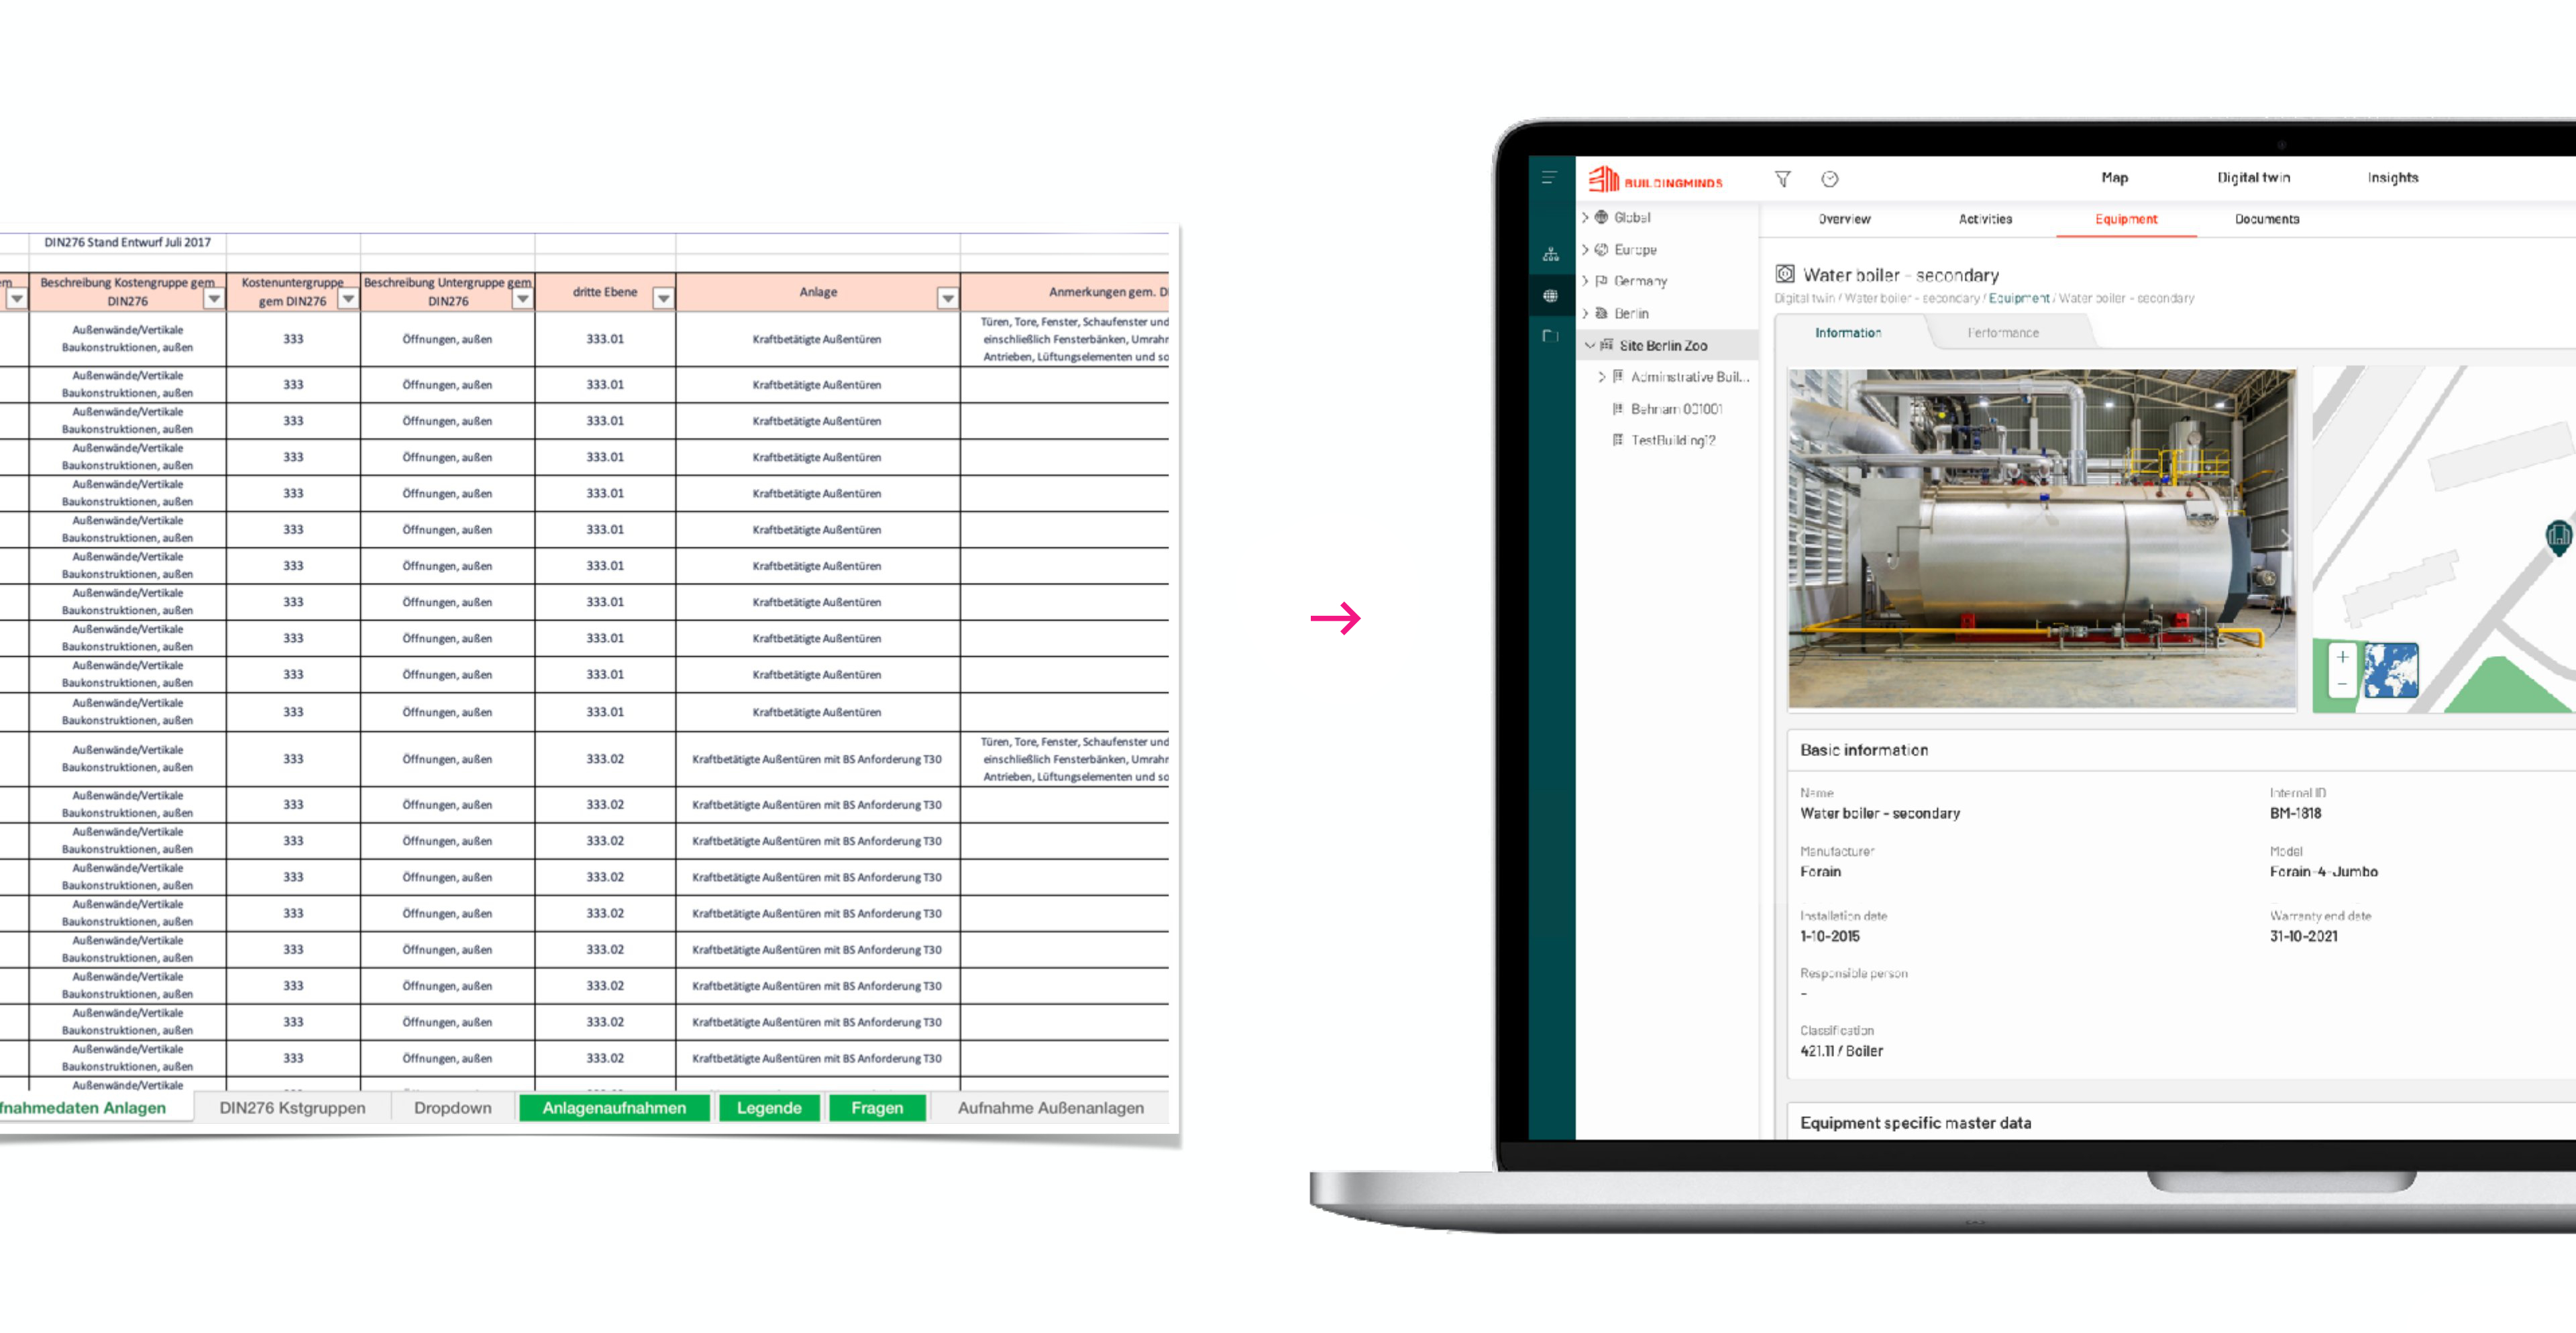The image size is (2576, 1333).
Task: Click the TestBuilding12 building icon
Action: tap(1618, 440)
